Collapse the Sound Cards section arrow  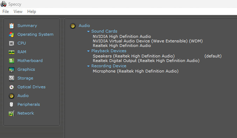click(x=89, y=32)
